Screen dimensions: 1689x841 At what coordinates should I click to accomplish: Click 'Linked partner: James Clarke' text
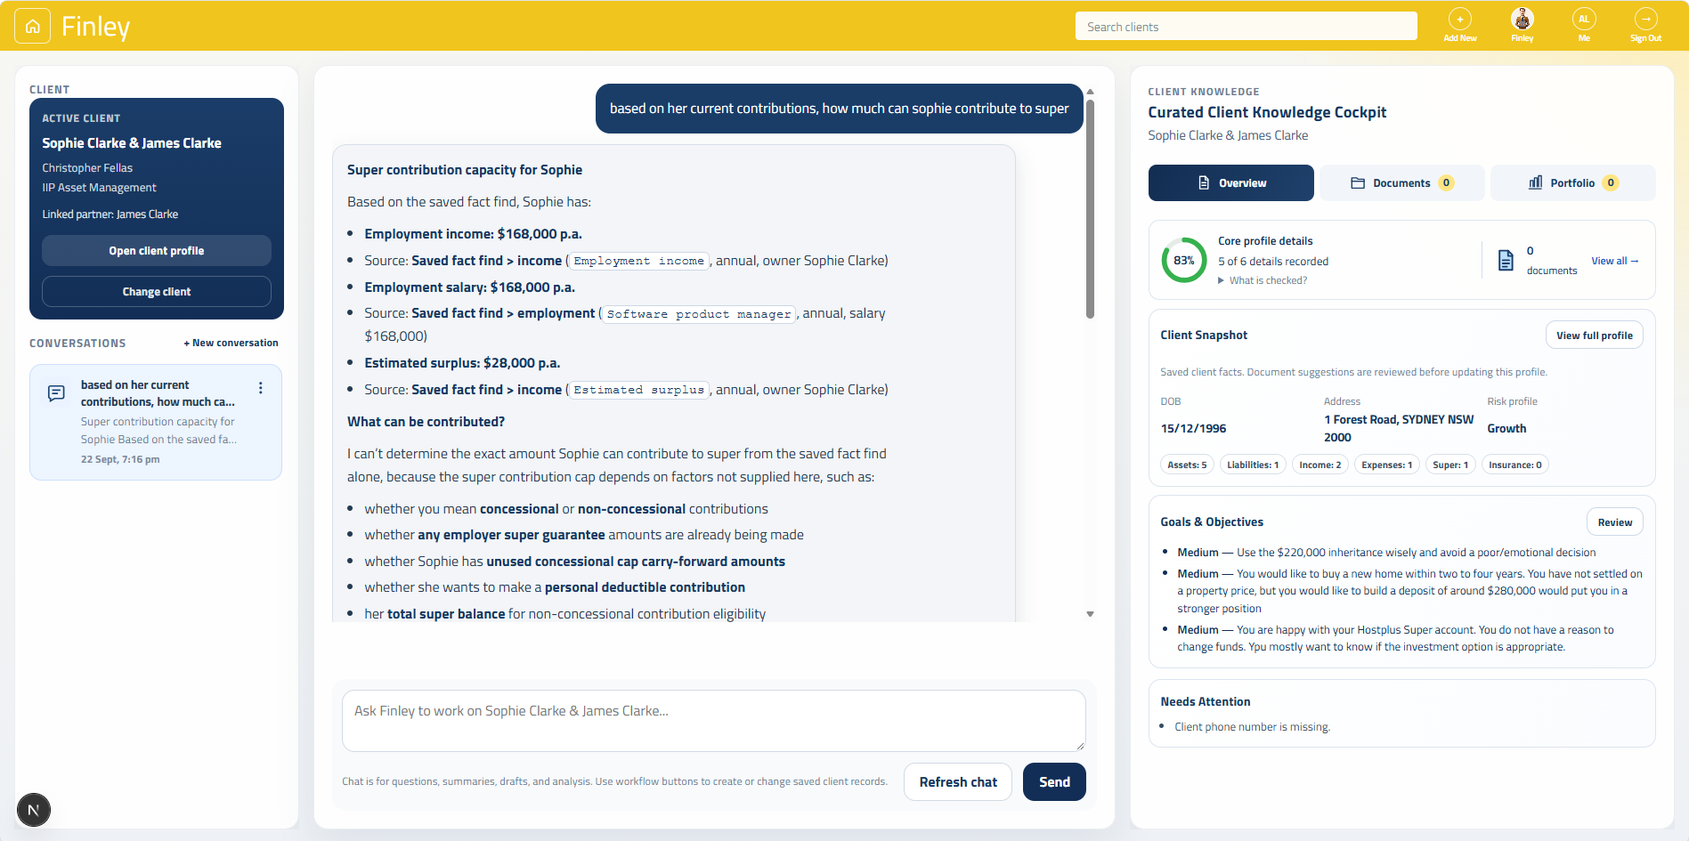click(110, 214)
